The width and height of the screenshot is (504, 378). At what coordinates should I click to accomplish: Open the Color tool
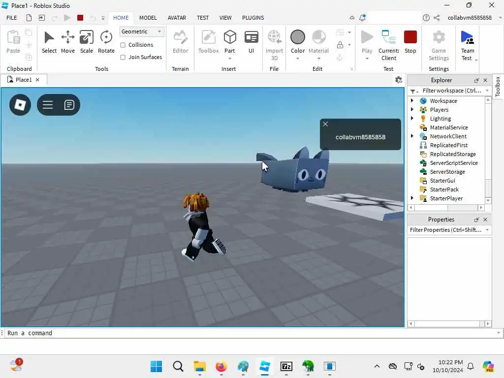(298, 41)
